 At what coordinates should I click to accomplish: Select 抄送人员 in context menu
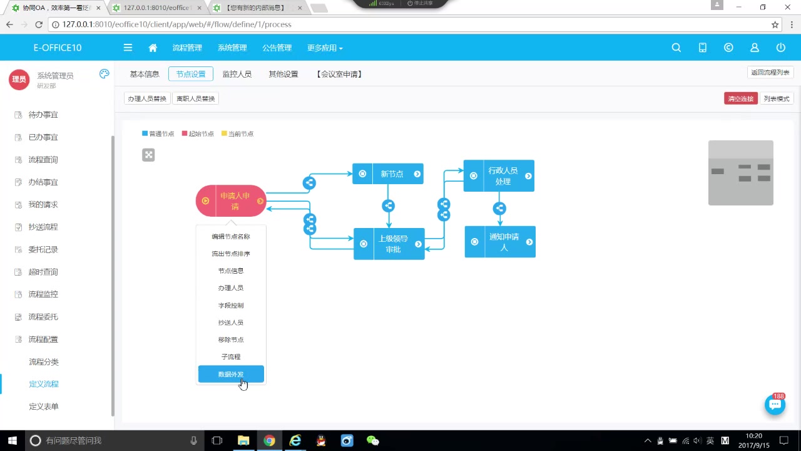pyautogui.click(x=231, y=322)
